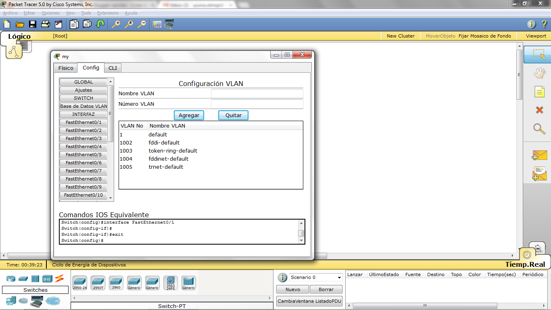
Task: Select the Multiuser Connection cloud icon
Action: (52, 301)
